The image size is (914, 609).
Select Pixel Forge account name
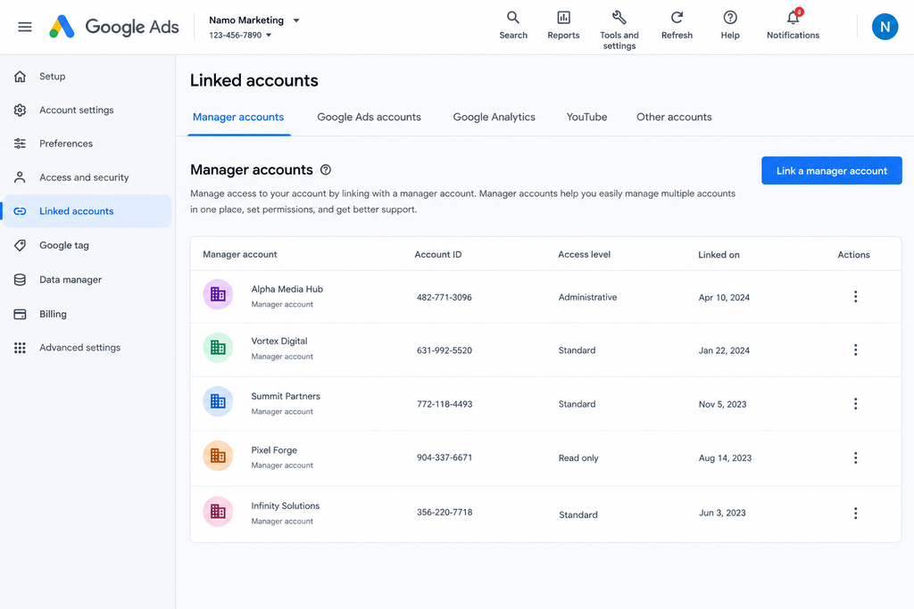(274, 450)
